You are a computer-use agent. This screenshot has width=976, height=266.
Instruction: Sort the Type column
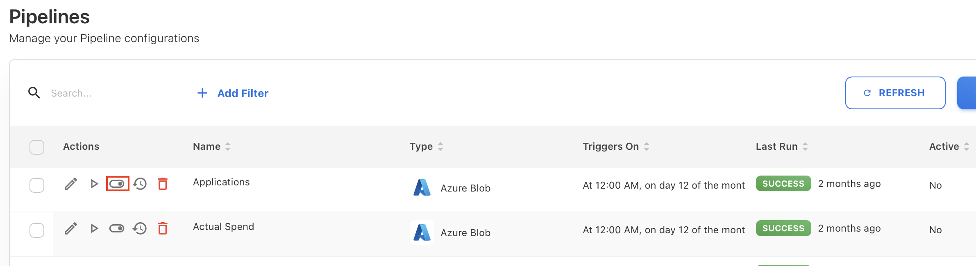point(440,146)
